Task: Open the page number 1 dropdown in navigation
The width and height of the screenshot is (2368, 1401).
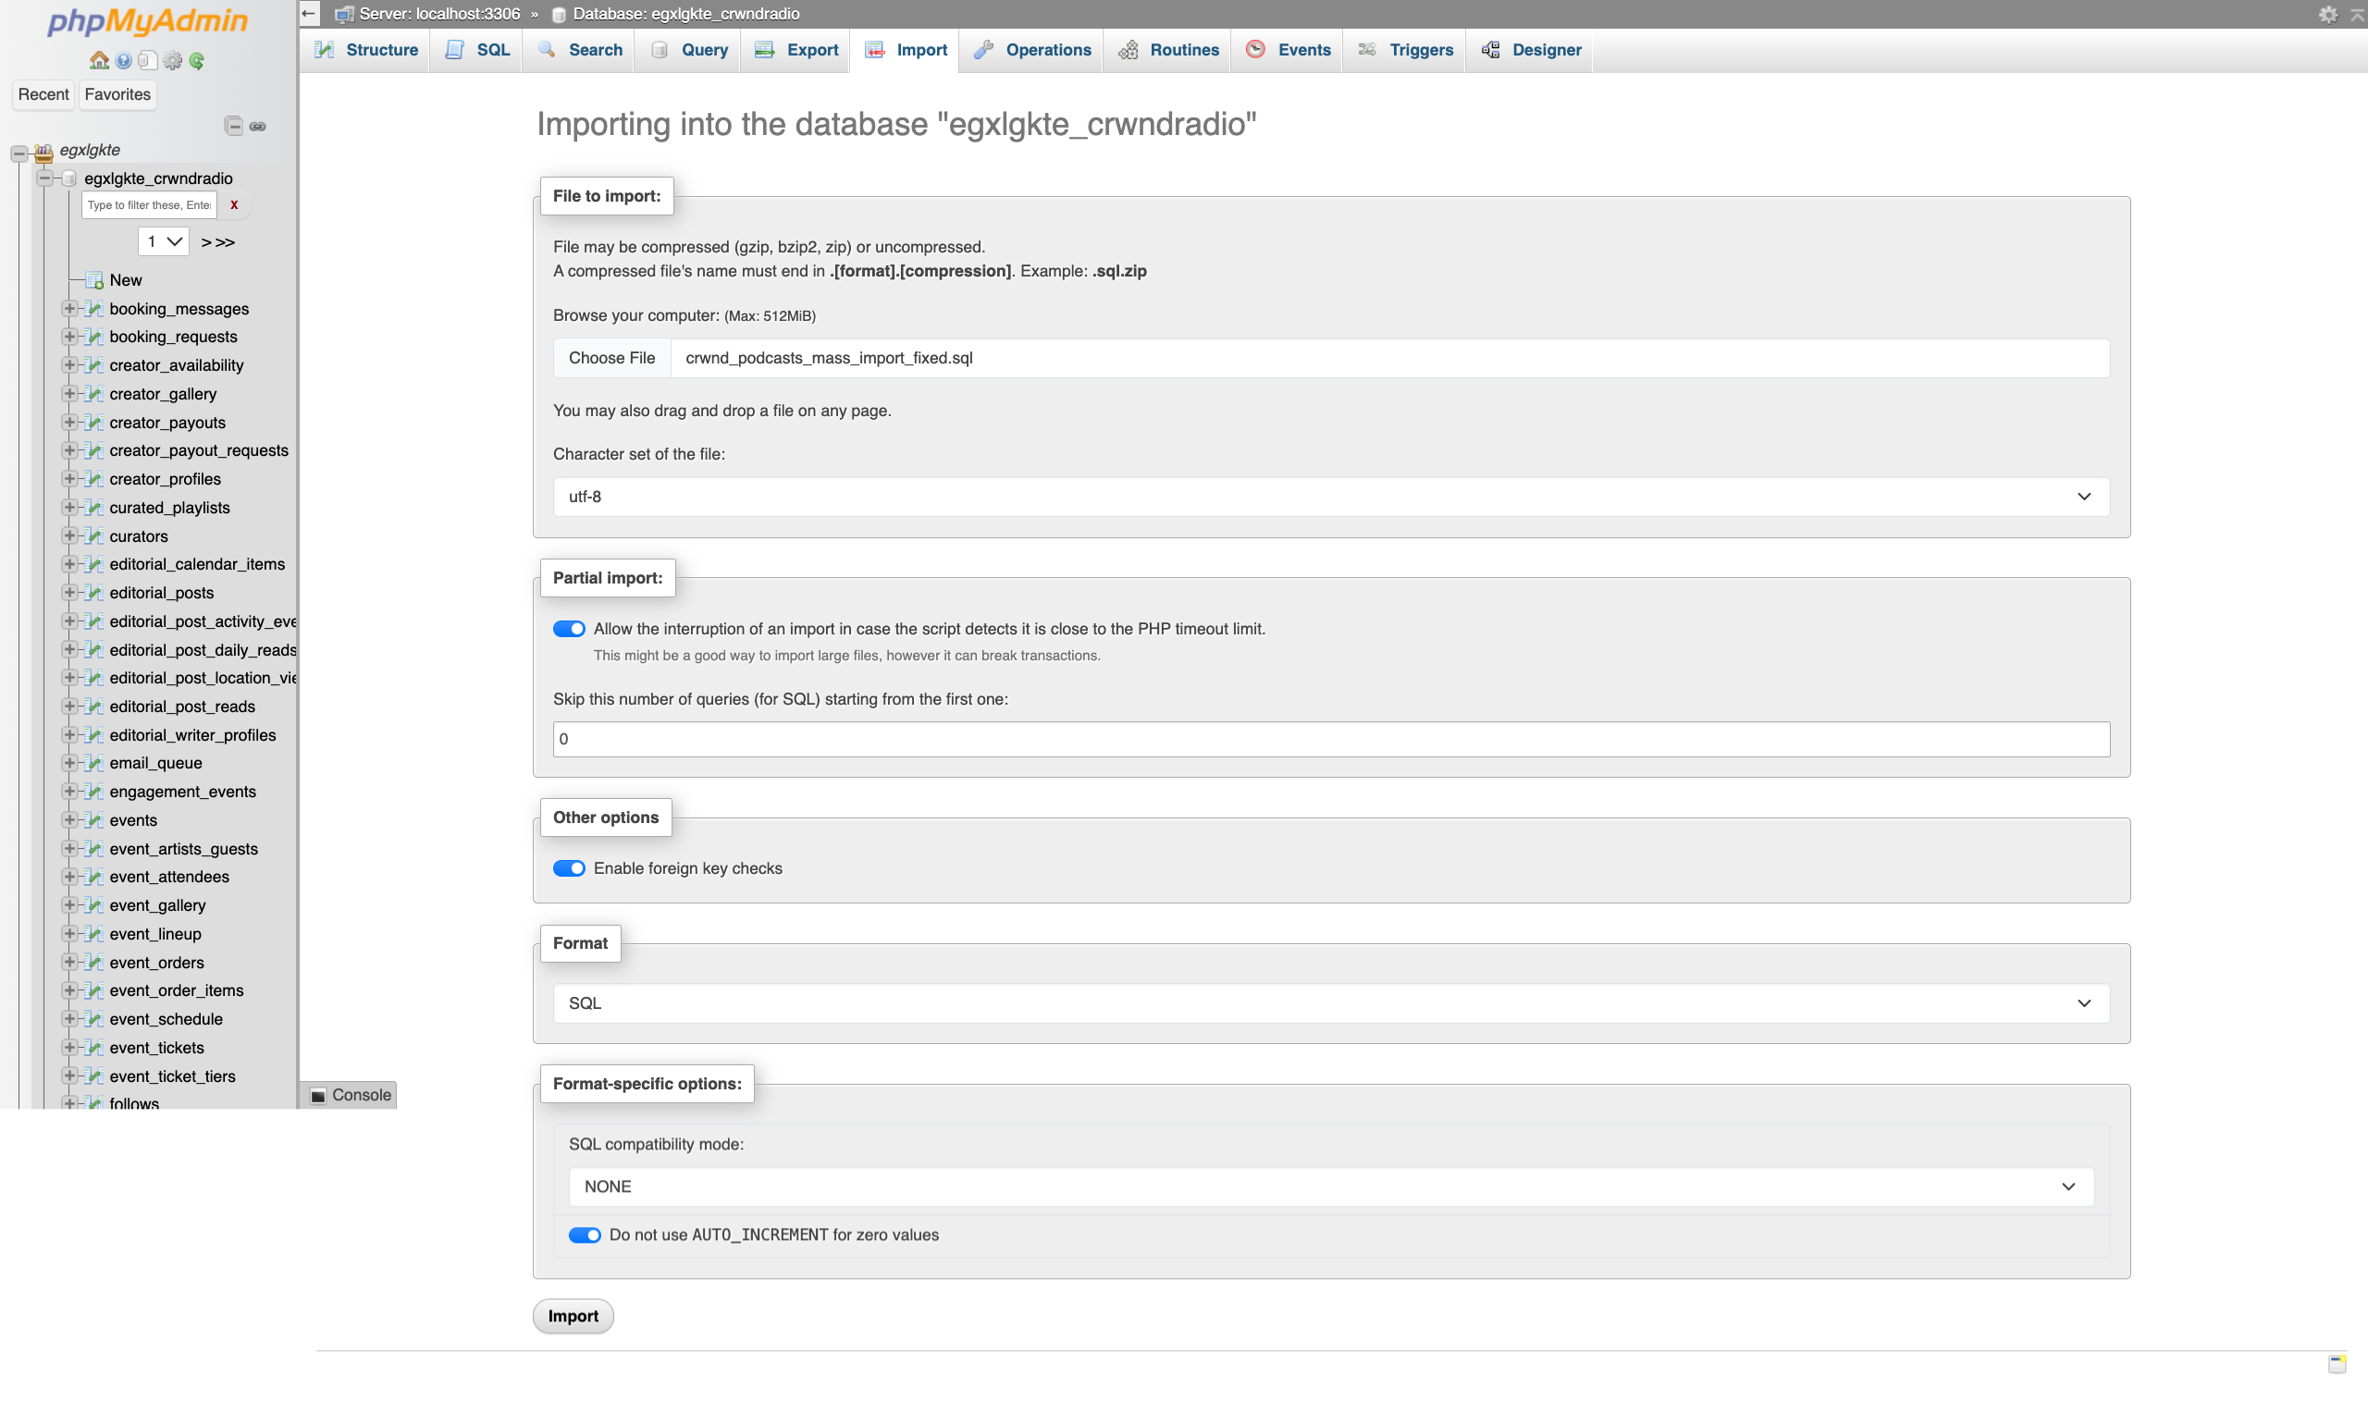Action: click(x=164, y=241)
